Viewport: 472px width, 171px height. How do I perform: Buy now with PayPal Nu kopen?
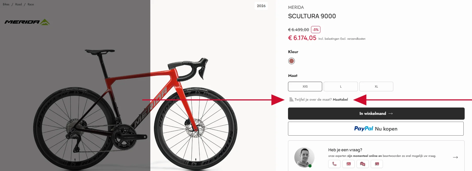[x=376, y=129]
